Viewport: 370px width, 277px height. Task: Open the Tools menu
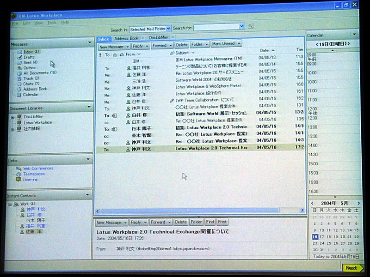click(52, 23)
